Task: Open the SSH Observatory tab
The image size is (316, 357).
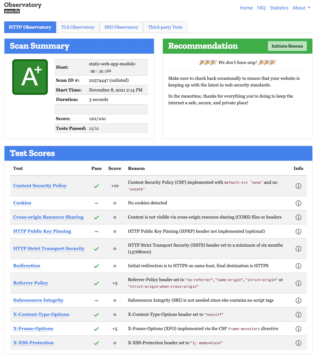Action: click(x=121, y=27)
